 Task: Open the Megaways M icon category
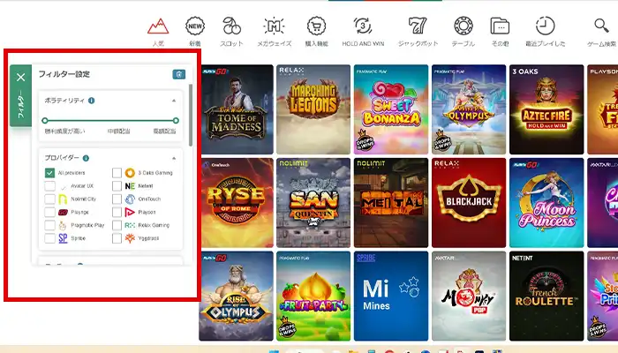click(275, 33)
